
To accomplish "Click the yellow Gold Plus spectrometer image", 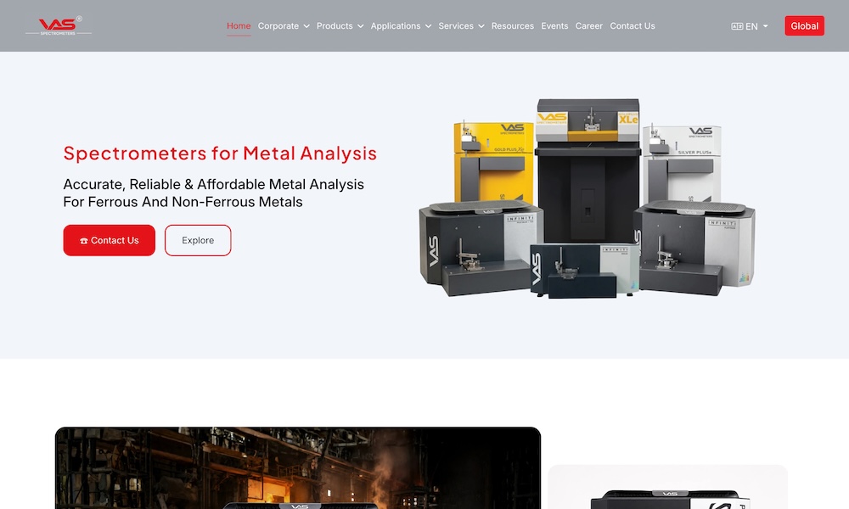I will pyautogui.click(x=492, y=161).
